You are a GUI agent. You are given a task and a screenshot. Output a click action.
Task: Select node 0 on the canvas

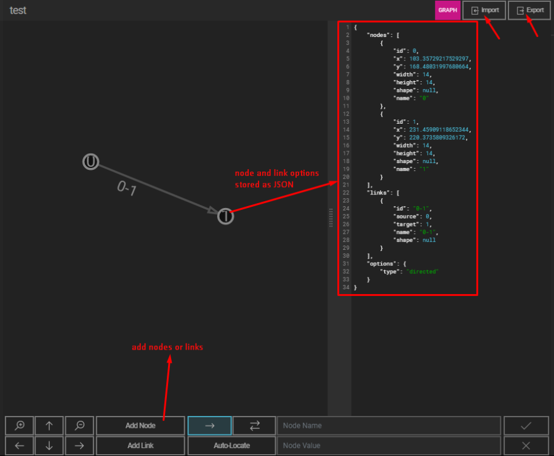(90, 162)
